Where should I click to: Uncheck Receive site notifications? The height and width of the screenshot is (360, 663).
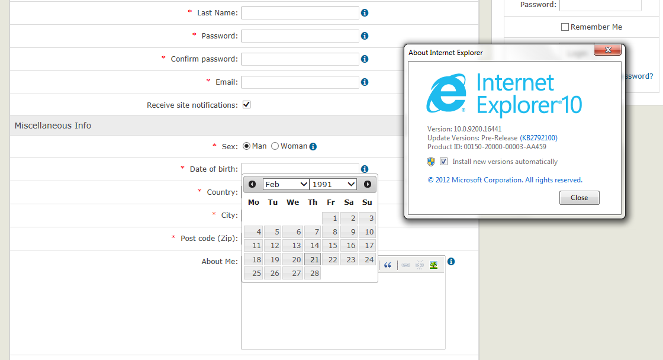pos(247,105)
